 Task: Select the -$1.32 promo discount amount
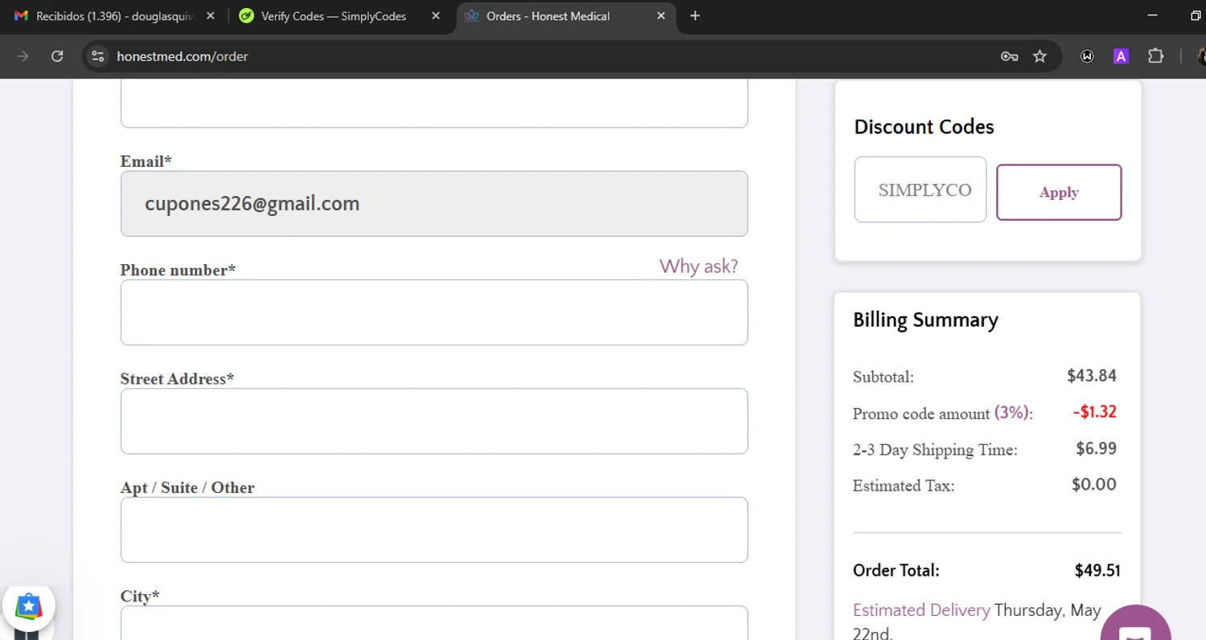(x=1094, y=412)
